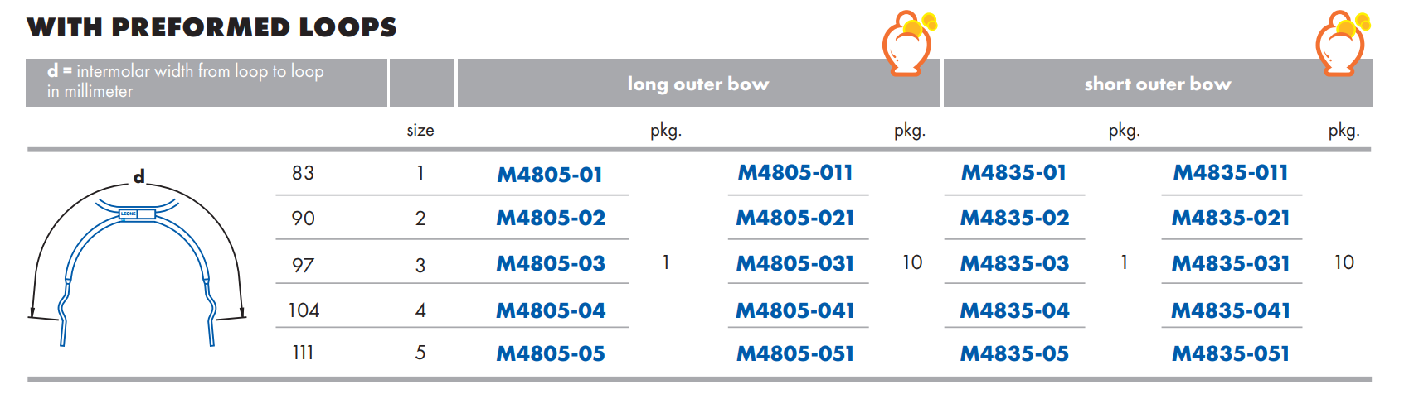Image resolution: width=1414 pixels, height=418 pixels.
Task: Click the size column label
Action: coord(420,130)
